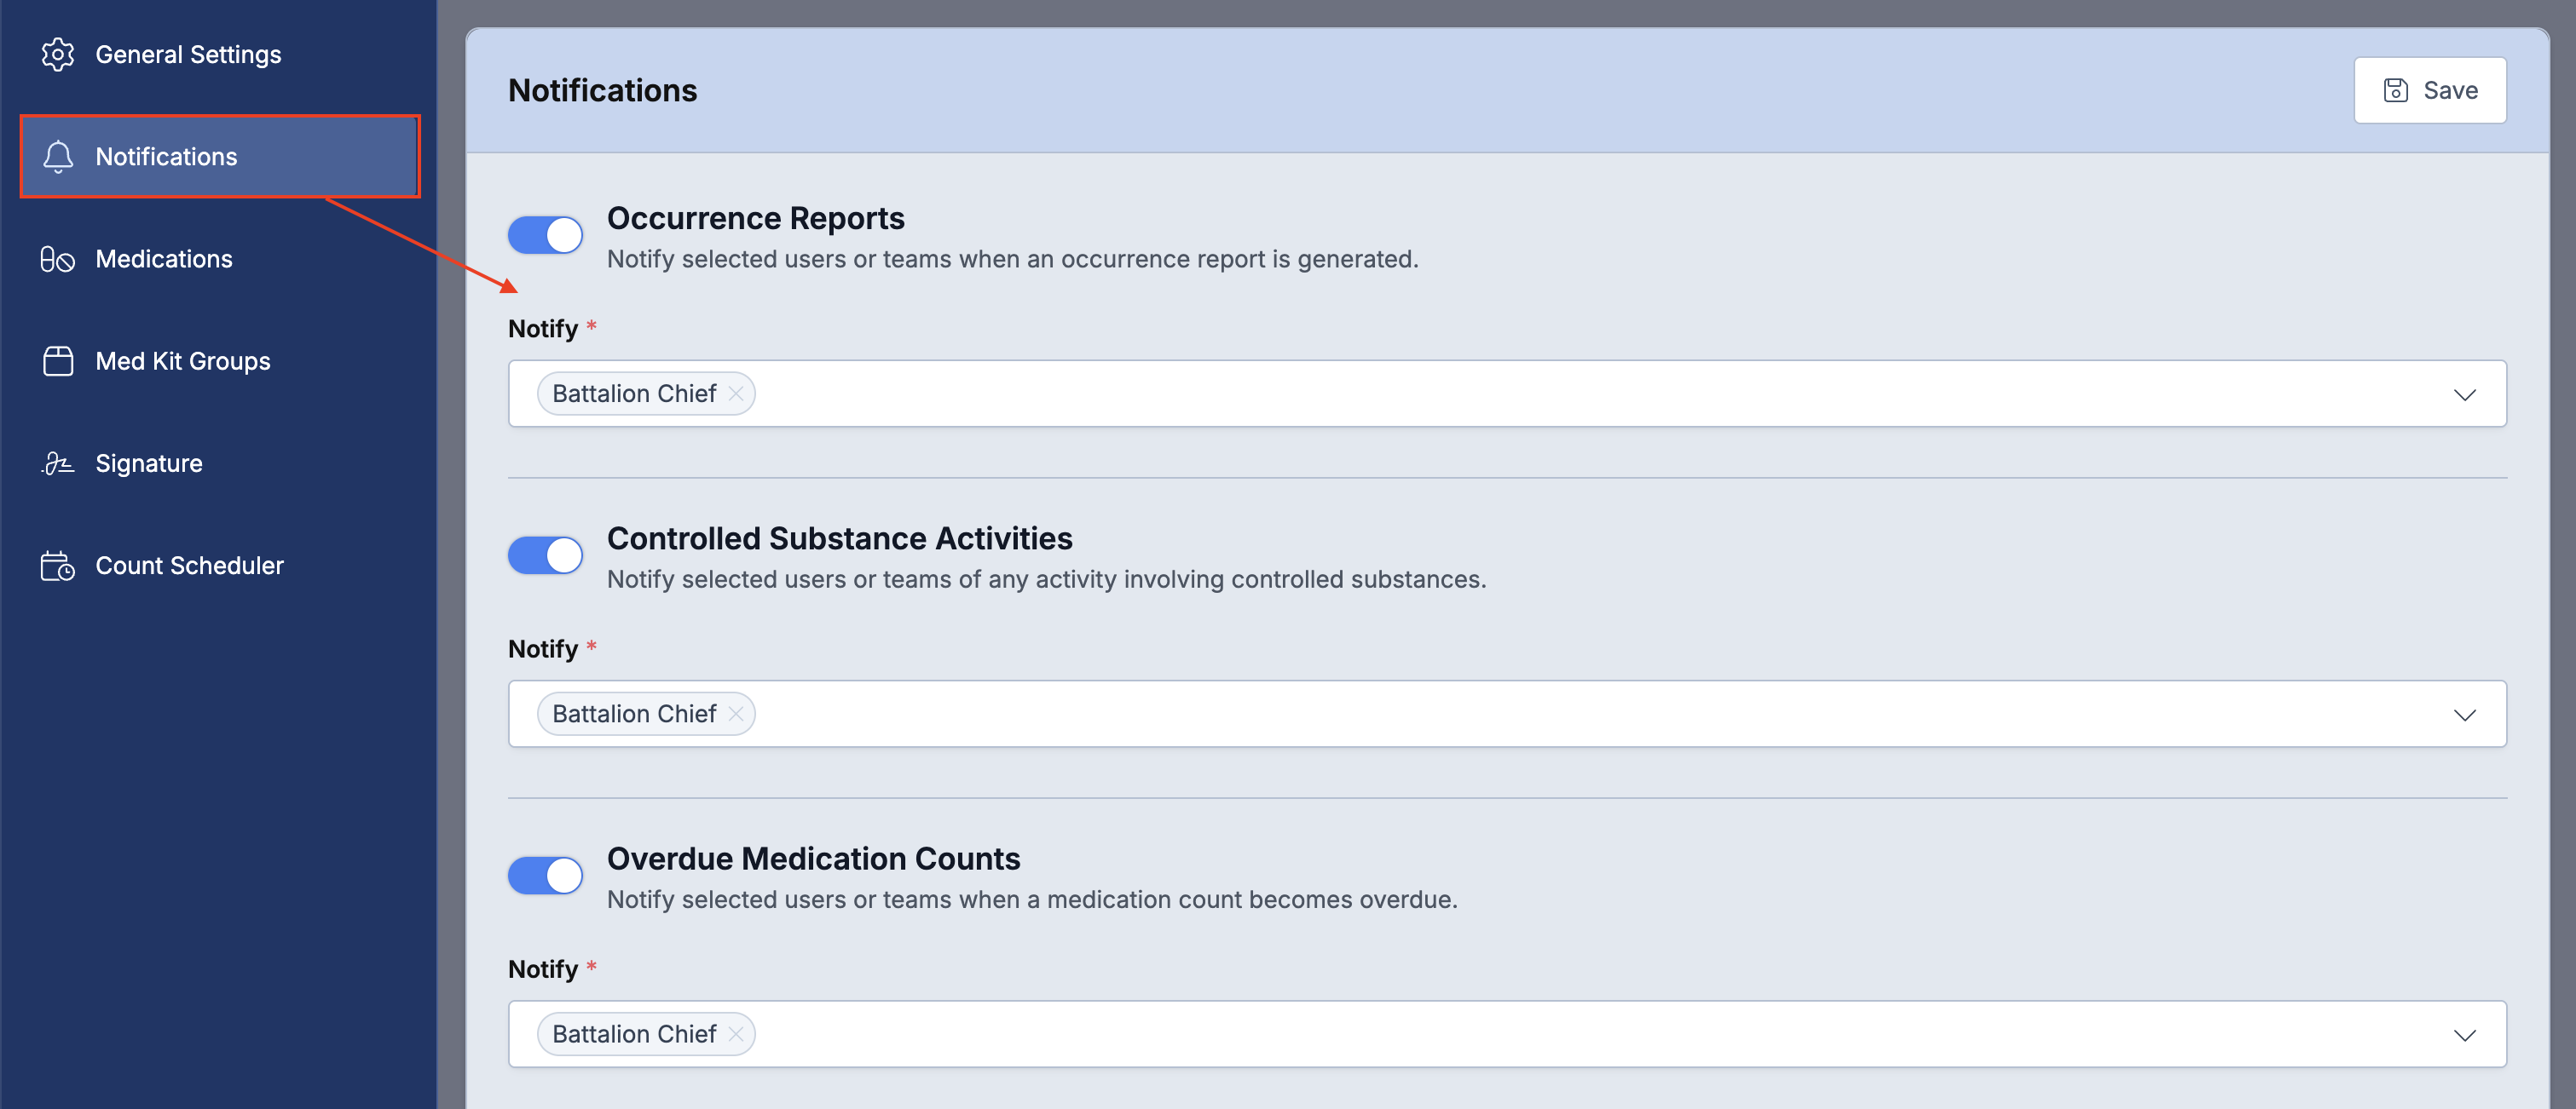
Task: Click the Overdue Medication Counts heading
Action: tap(813, 859)
